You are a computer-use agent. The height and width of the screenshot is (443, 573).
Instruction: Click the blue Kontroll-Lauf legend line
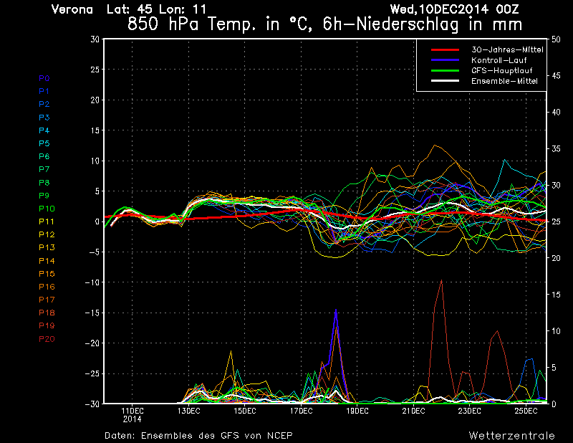click(445, 60)
